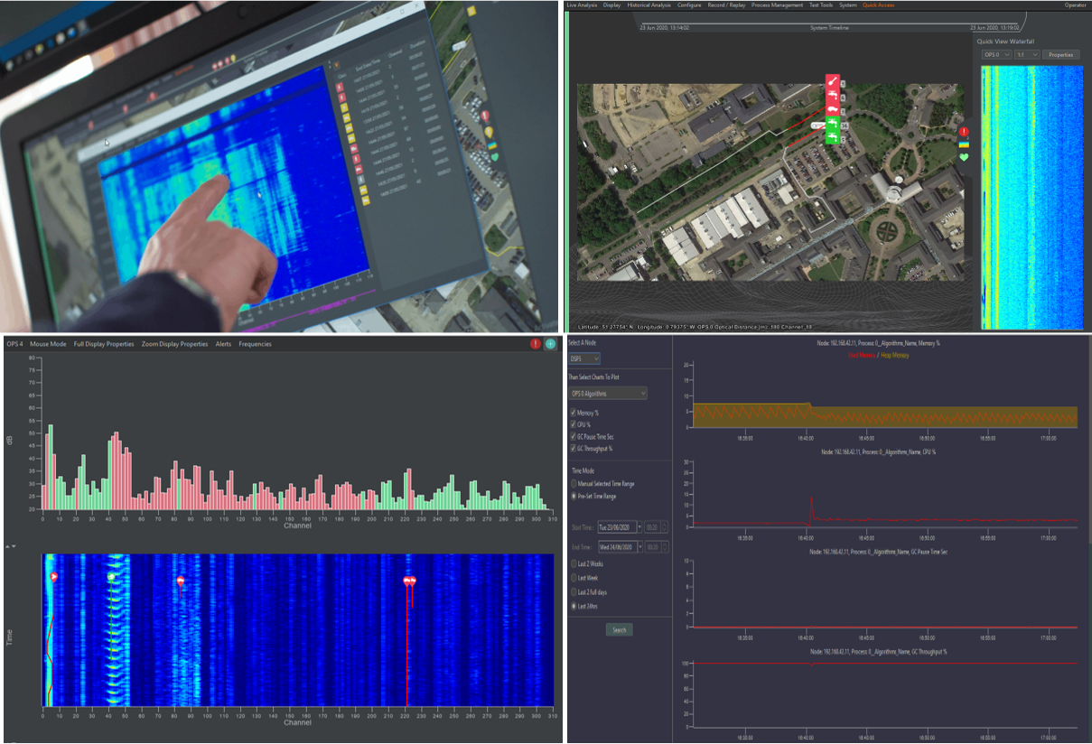Click the green marker near channel 42
The width and height of the screenshot is (1092, 744).
(x=111, y=576)
